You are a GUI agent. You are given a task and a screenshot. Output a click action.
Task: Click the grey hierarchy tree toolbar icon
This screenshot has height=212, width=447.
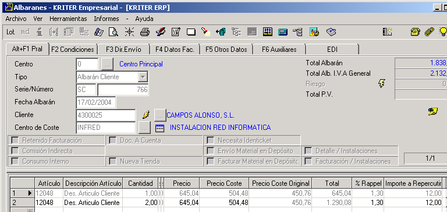(x=236, y=32)
